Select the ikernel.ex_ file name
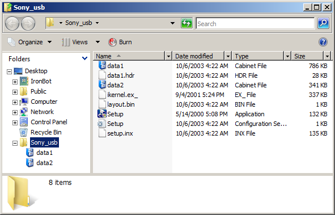 (x=122, y=95)
